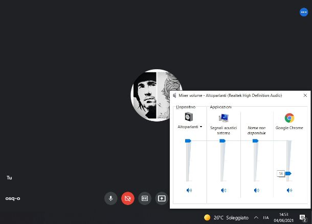The width and height of the screenshot is (312, 224).
Task: Click the ITA language indicator
Action: (x=265, y=218)
